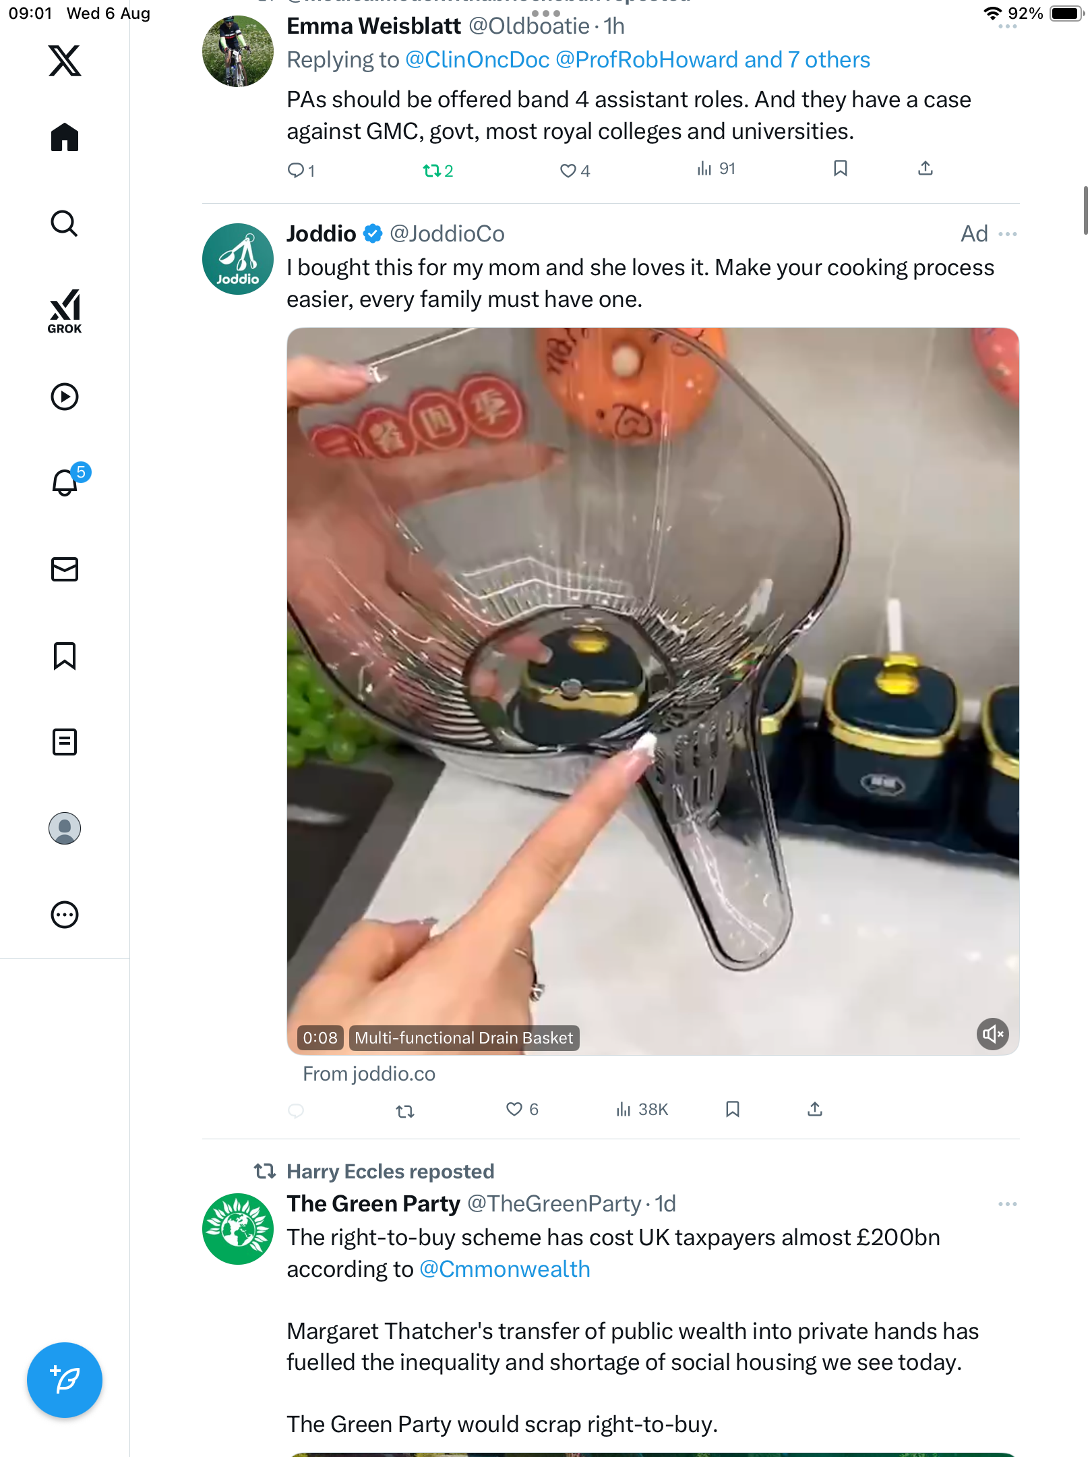This screenshot has height=1457, width=1092.
Task: Open the Lists icon in sidebar
Action: point(65,742)
